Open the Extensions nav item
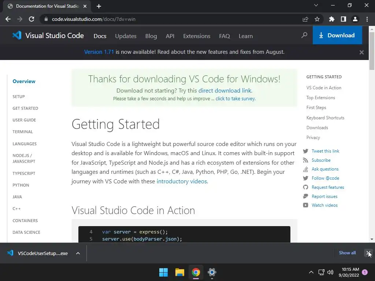Image resolution: width=375 pixels, height=281 pixels. [x=197, y=36]
